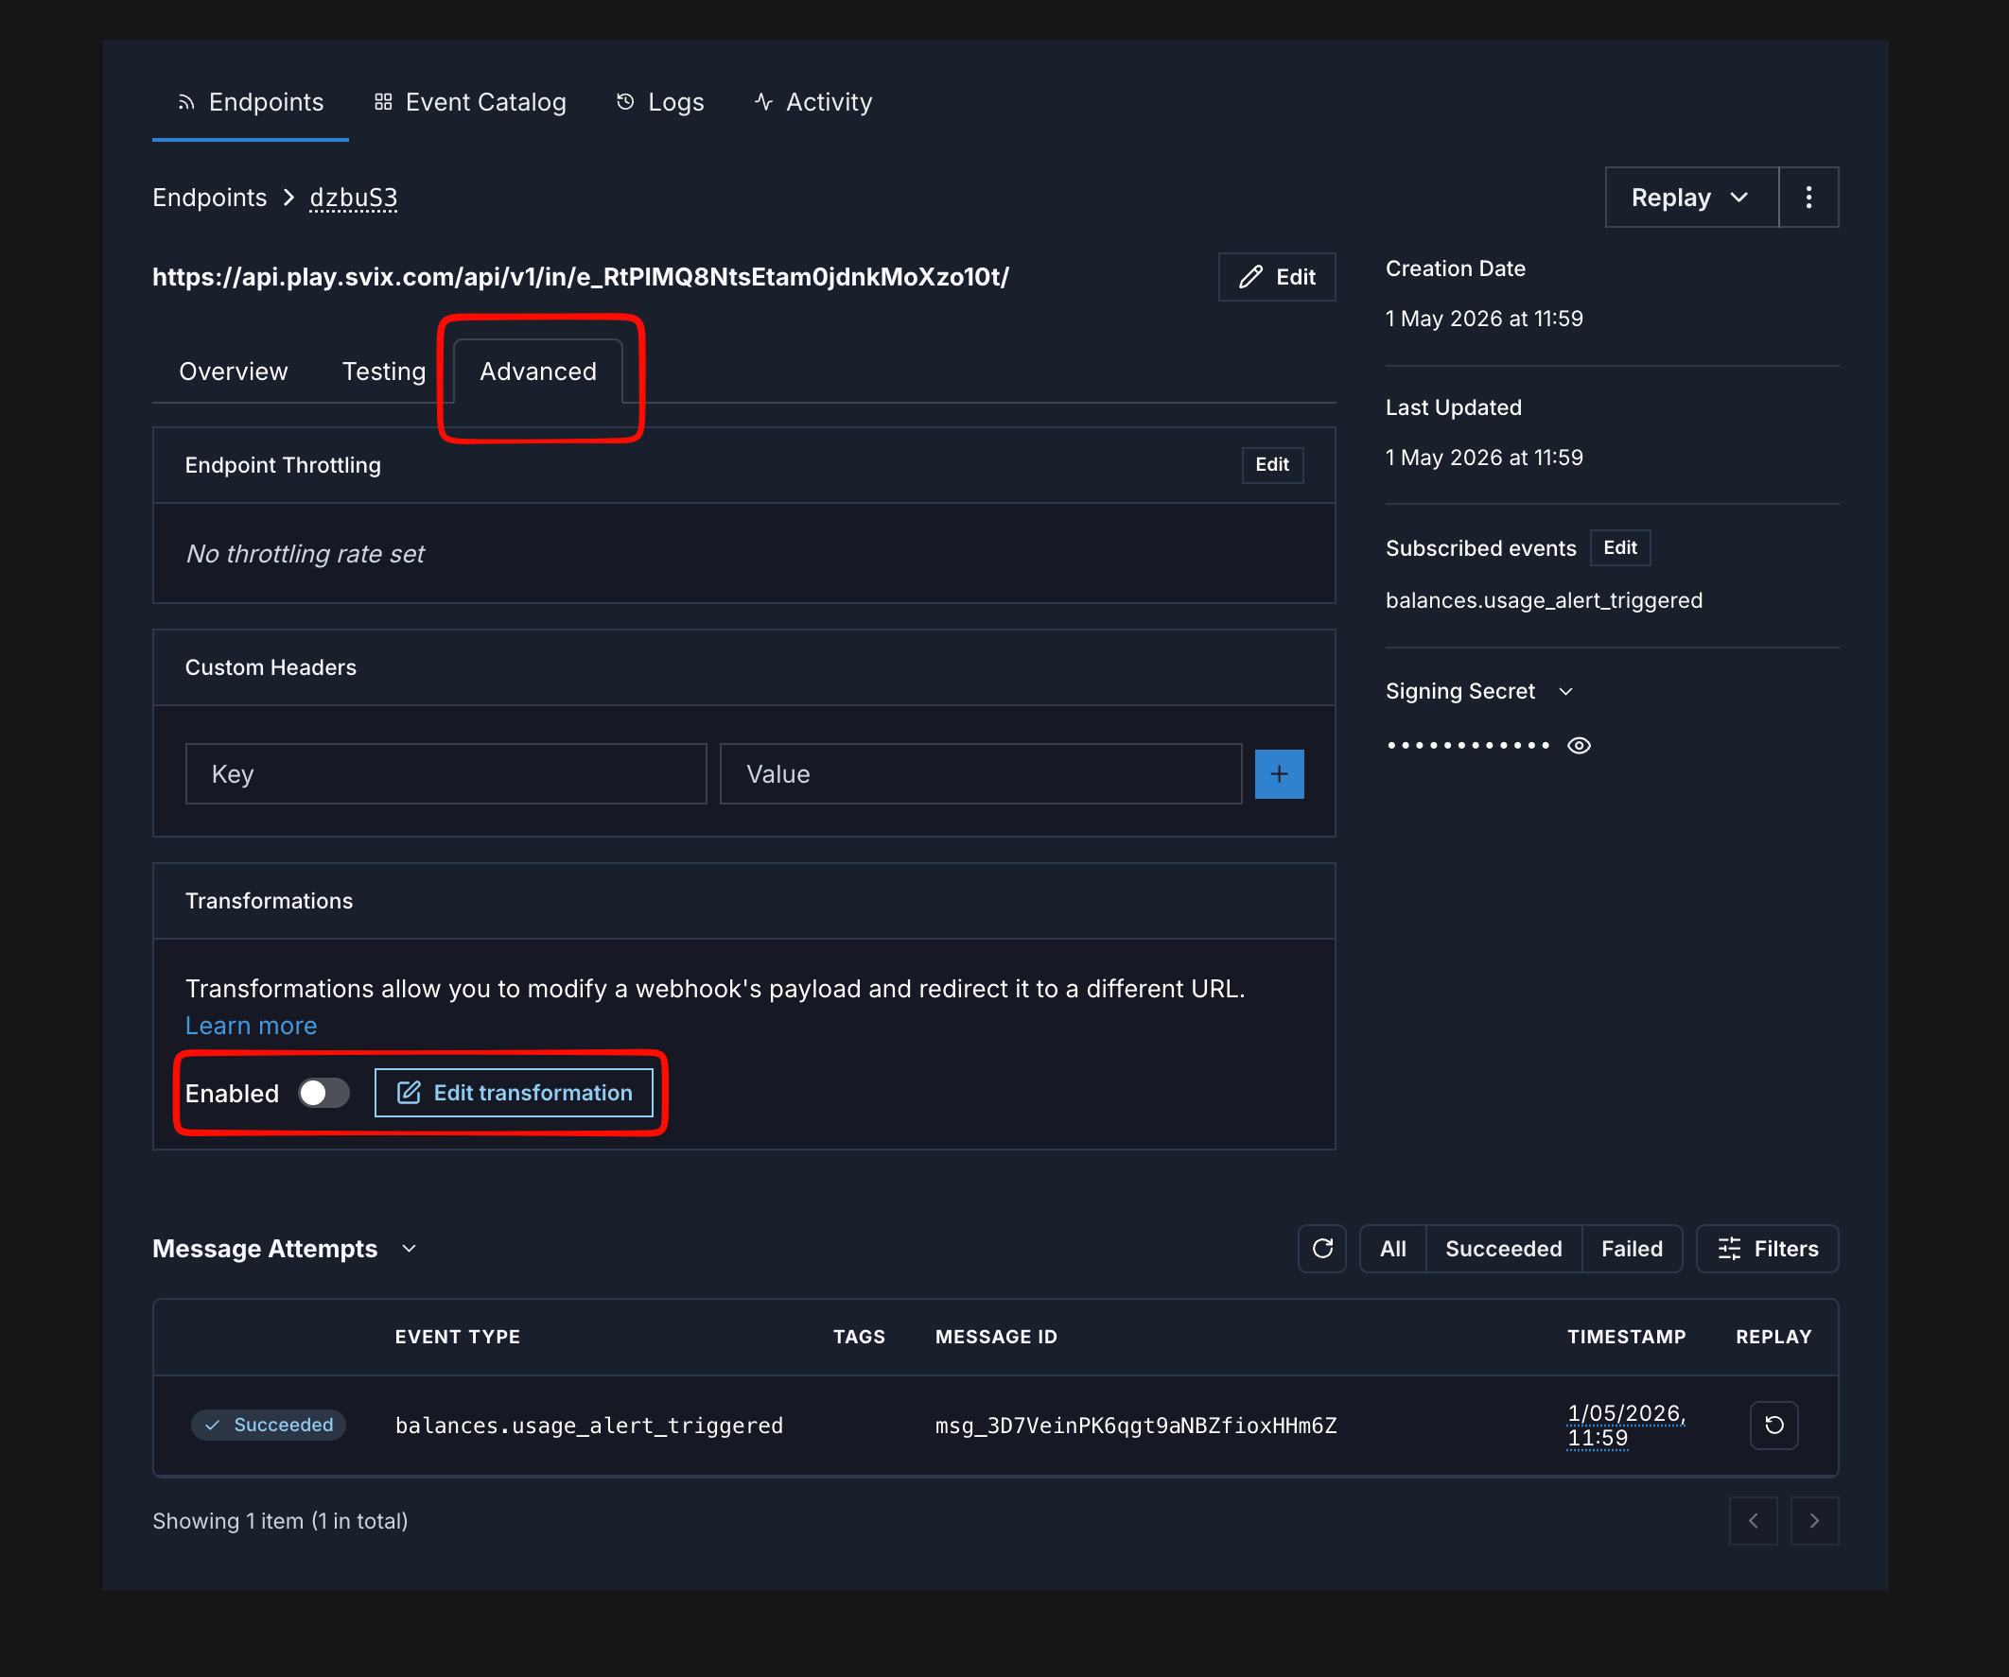Open the Filters panel
This screenshot has height=1677, width=2009.
click(1768, 1250)
